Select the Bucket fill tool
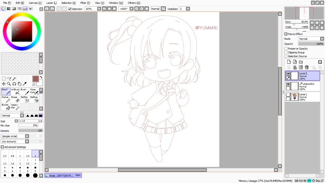 pyautogui.click(x=6, y=107)
